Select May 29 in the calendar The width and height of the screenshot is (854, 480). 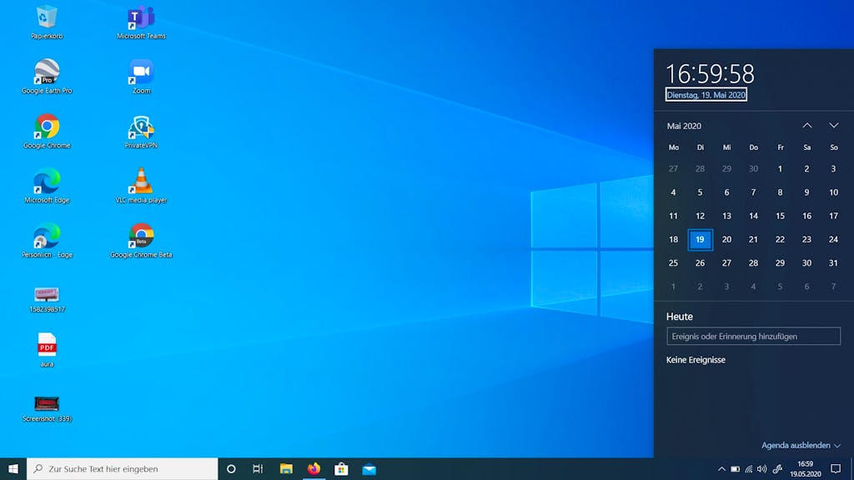(x=780, y=262)
